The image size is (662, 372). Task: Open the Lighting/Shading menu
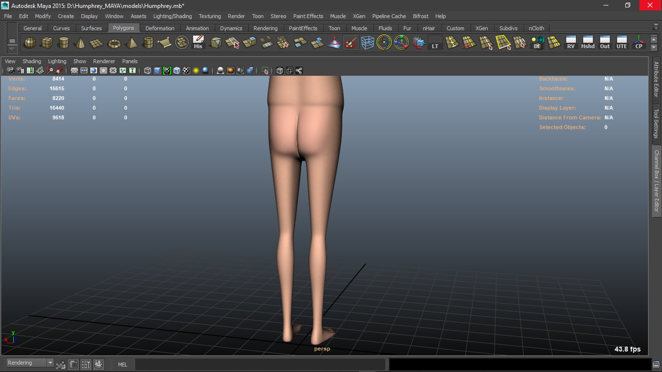172,16
